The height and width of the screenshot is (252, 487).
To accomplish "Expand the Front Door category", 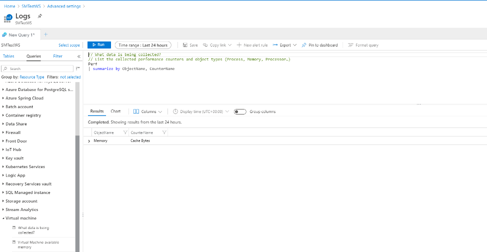I will (x=3, y=141).
